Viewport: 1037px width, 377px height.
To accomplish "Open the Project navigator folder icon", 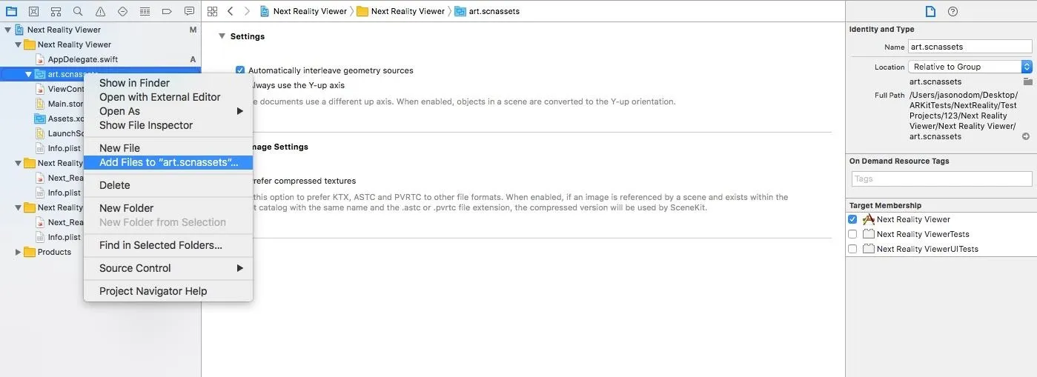I will click(11, 11).
